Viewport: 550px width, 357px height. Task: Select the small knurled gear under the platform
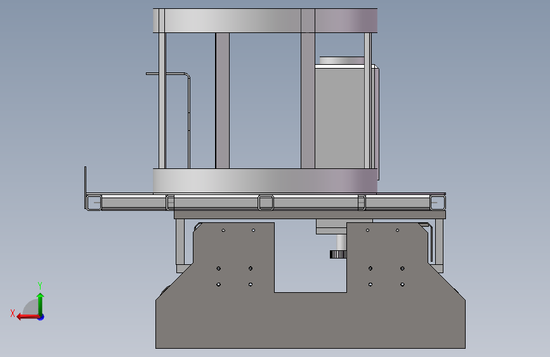pos(338,254)
